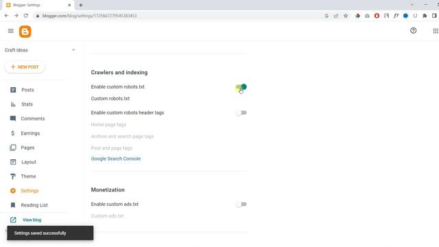Open Pages in the sidebar
439x247 pixels.
coord(27,148)
